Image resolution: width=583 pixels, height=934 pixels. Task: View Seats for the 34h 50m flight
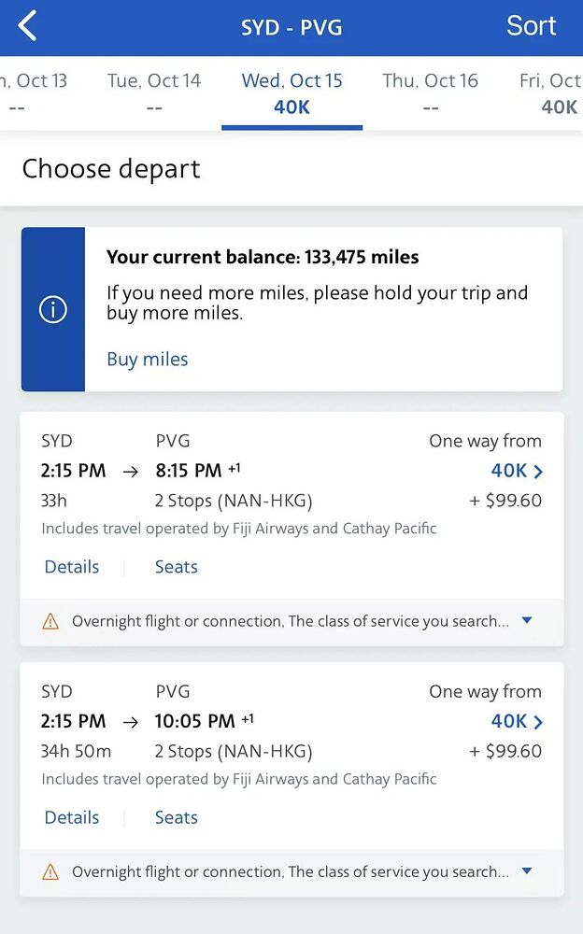(177, 817)
